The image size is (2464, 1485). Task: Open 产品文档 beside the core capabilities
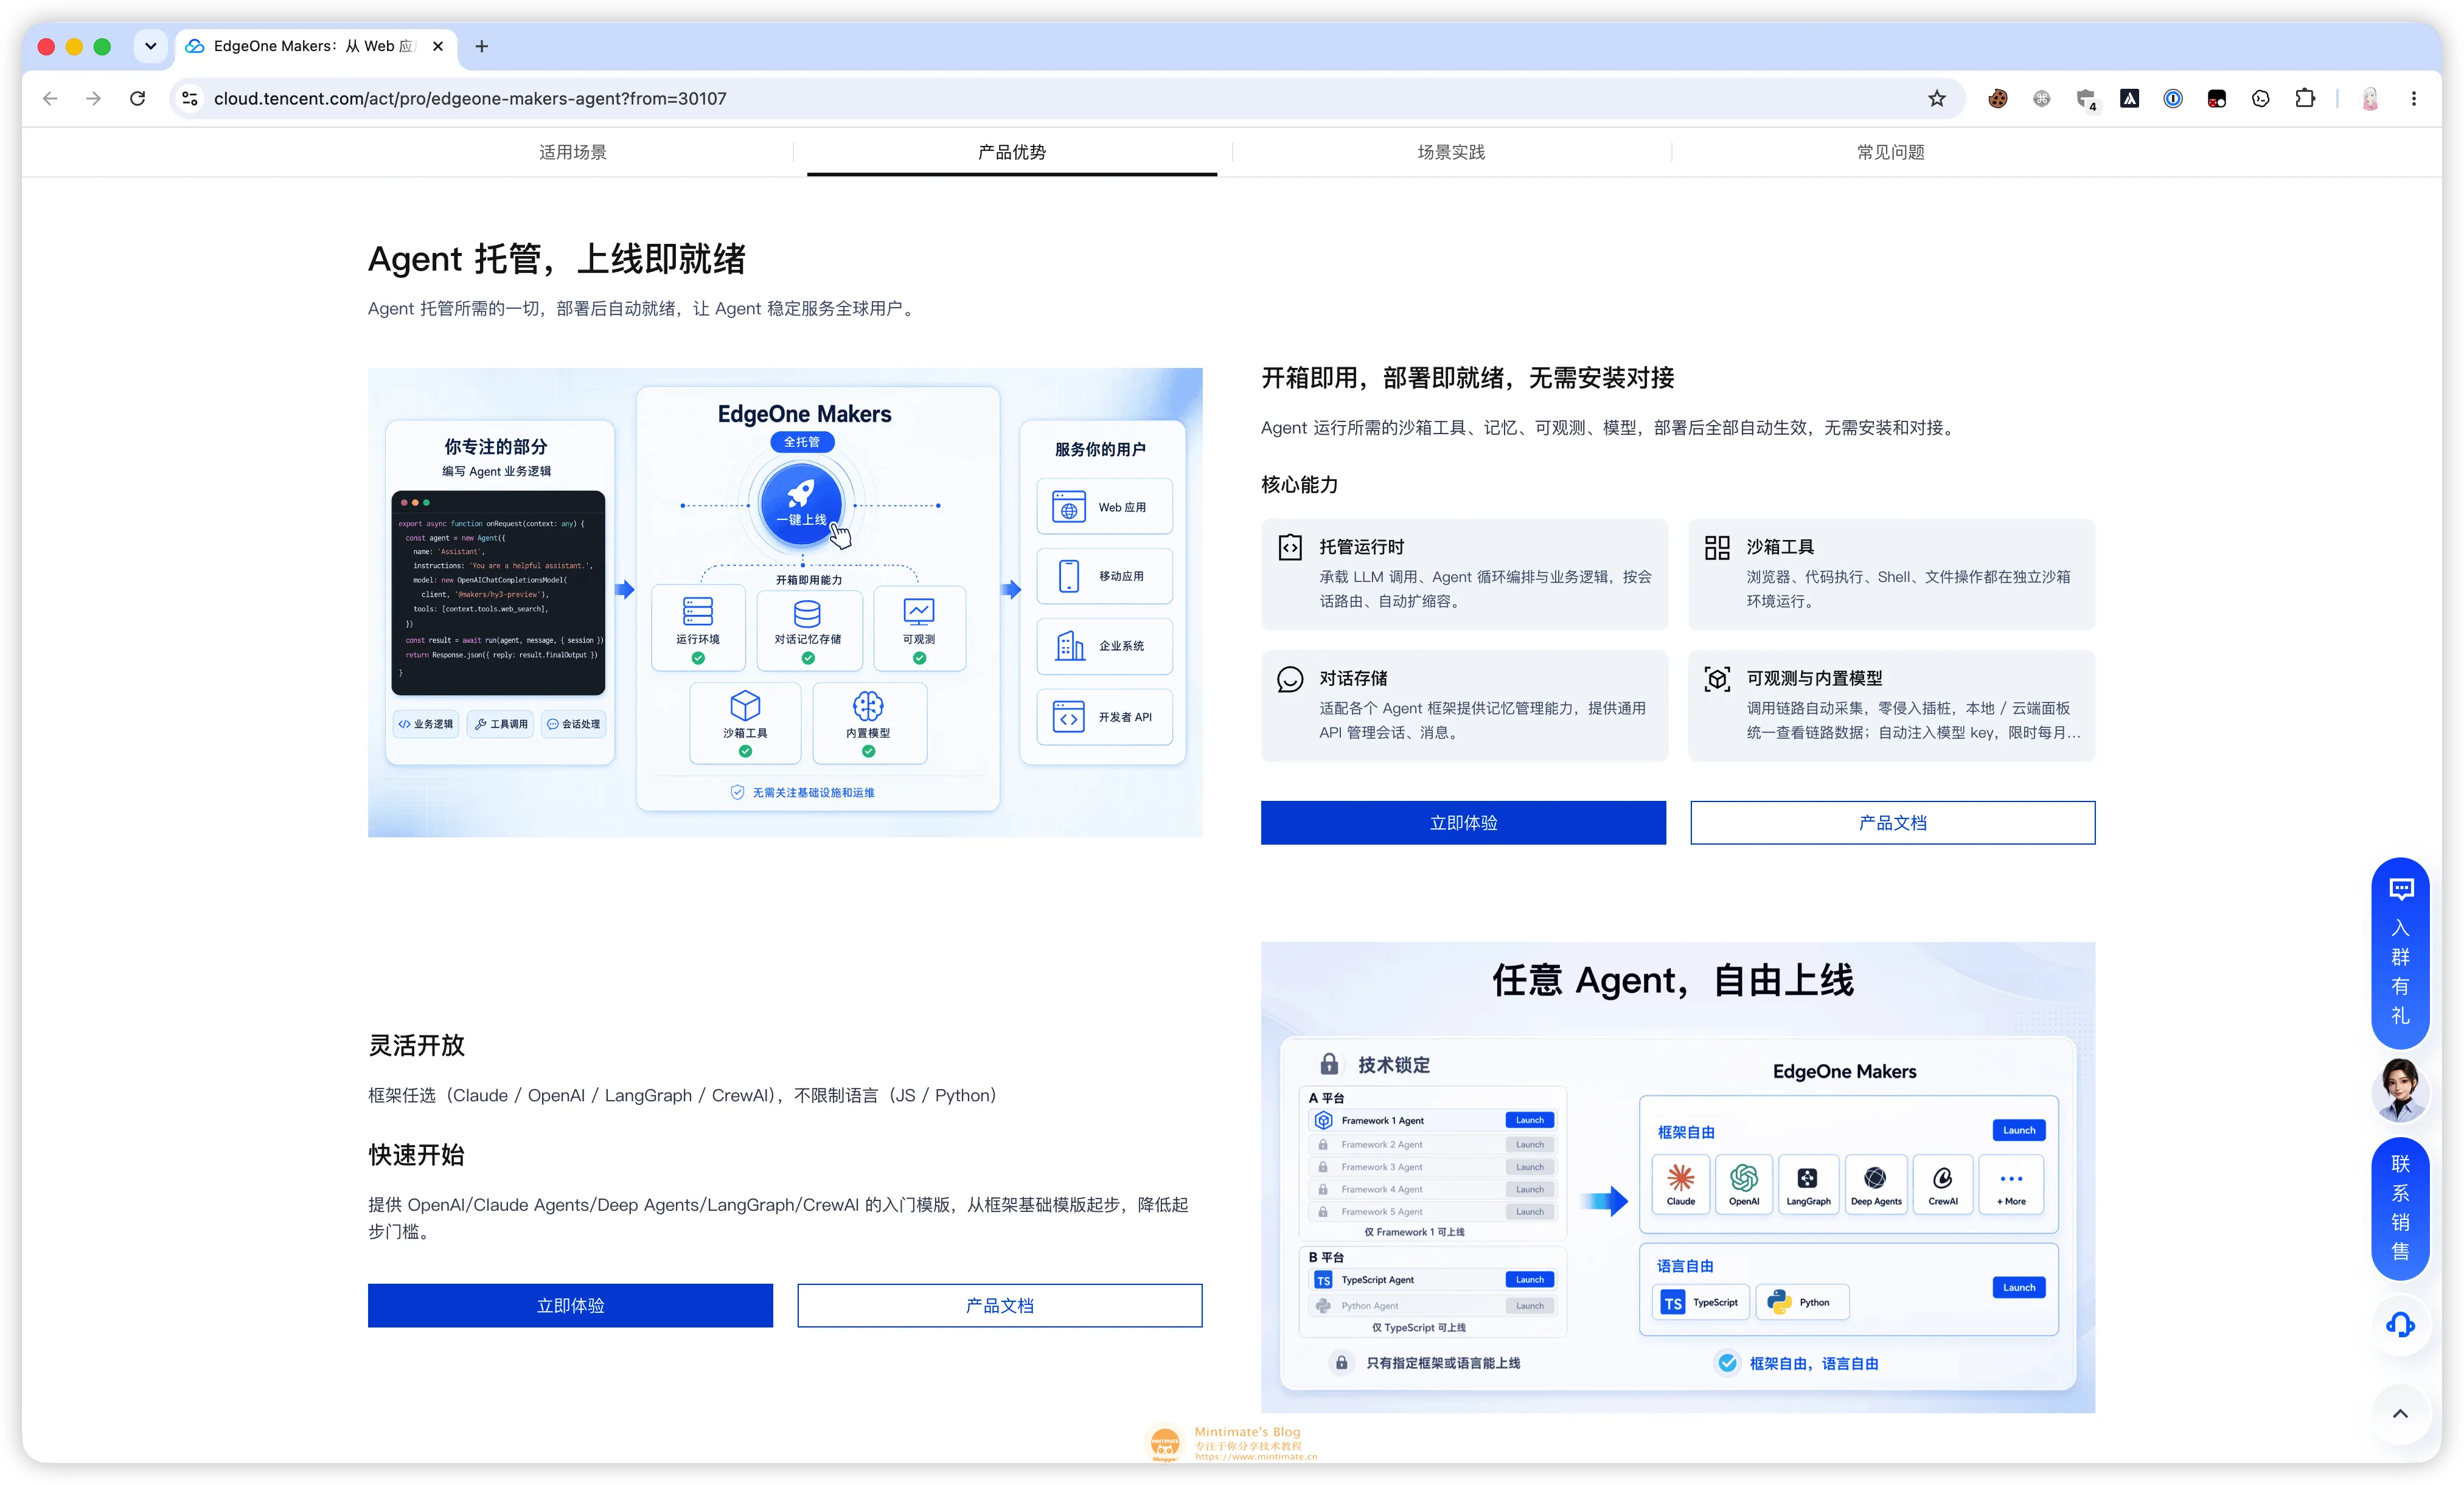coord(1892,822)
